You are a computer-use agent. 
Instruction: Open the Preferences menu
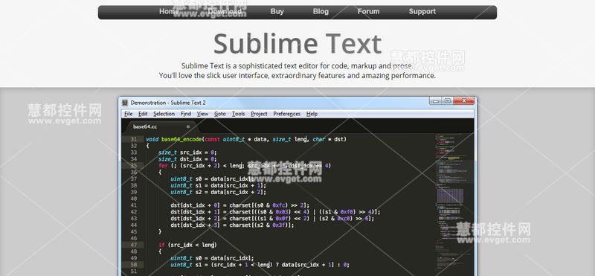point(286,114)
